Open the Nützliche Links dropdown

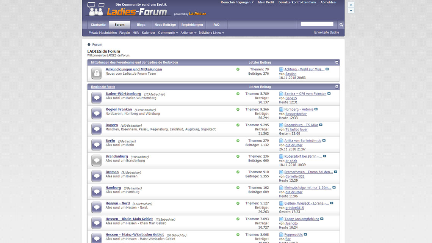[x=211, y=33]
